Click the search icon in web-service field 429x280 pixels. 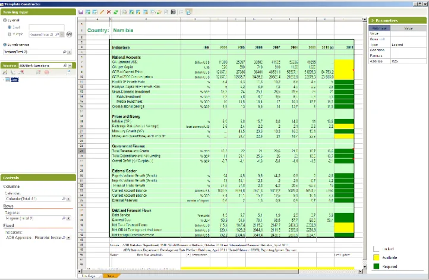(x=65, y=52)
